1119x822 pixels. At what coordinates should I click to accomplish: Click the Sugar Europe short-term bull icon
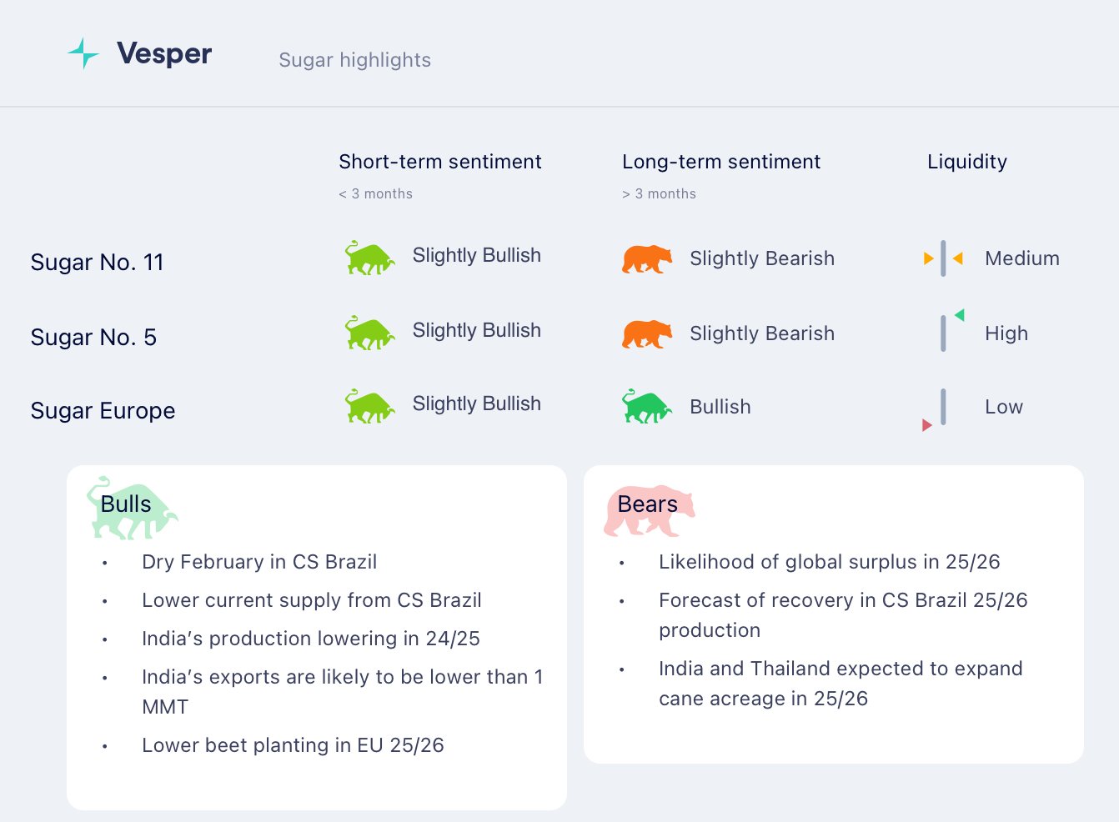(369, 407)
